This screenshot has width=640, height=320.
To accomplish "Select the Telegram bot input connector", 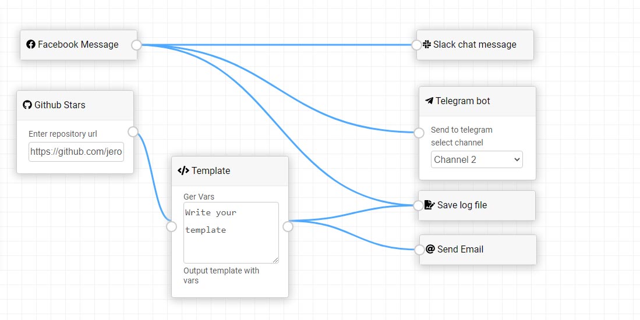I will tap(419, 133).
